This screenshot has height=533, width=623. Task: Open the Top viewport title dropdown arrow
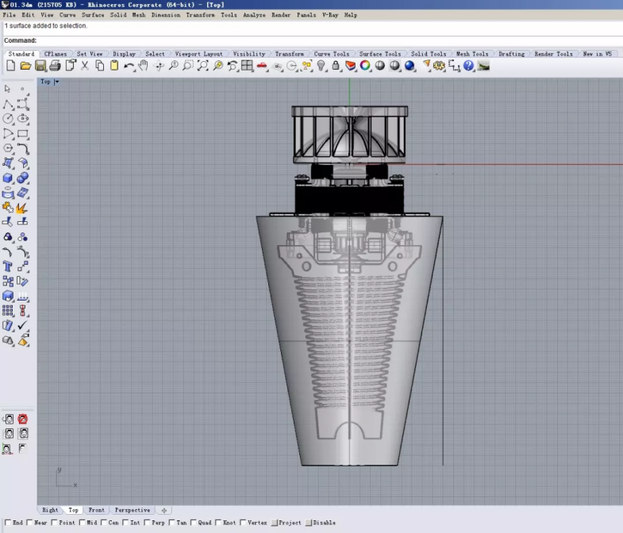coord(56,82)
